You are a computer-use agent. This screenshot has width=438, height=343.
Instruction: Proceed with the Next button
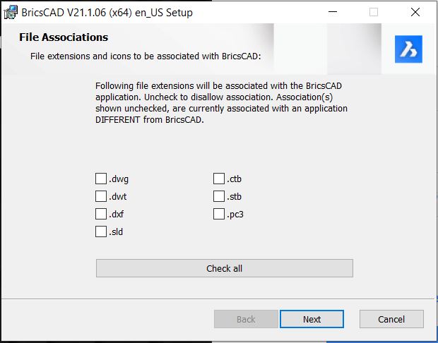[312, 319]
